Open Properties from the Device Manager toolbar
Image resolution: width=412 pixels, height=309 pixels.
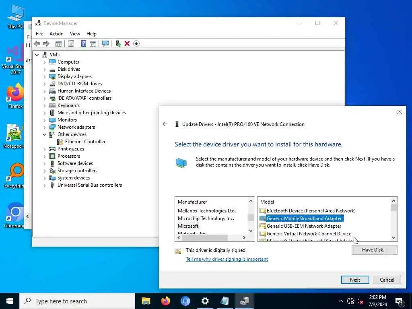[x=71, y=43]
